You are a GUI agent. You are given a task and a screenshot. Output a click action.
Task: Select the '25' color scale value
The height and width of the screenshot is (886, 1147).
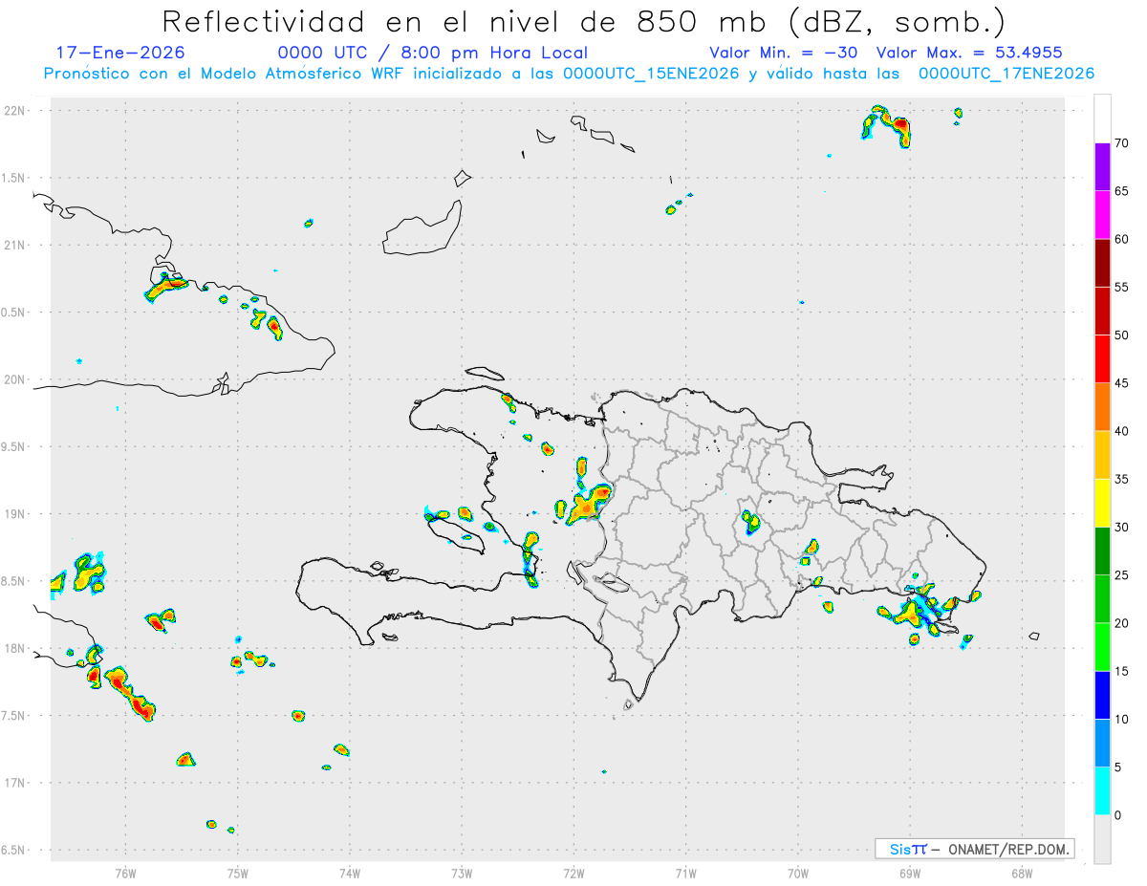pyautogui.click(x=1121, y=575)
